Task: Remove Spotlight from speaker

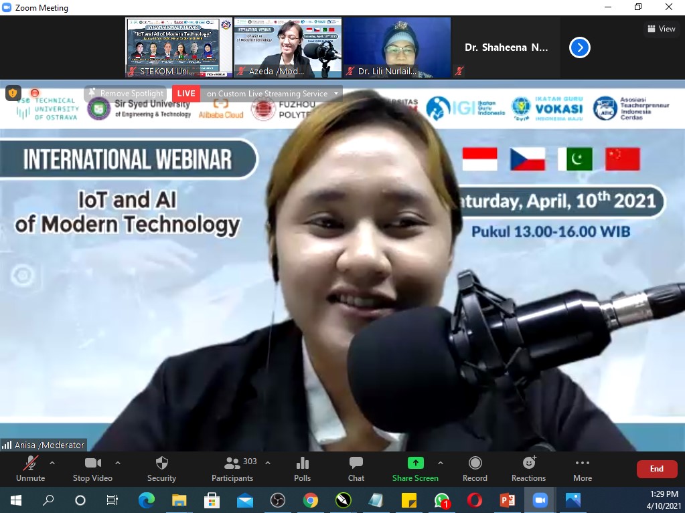Action: [x=125, y=94]
